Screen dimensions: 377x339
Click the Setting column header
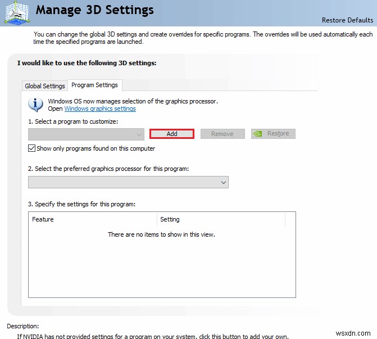(170, 219)
